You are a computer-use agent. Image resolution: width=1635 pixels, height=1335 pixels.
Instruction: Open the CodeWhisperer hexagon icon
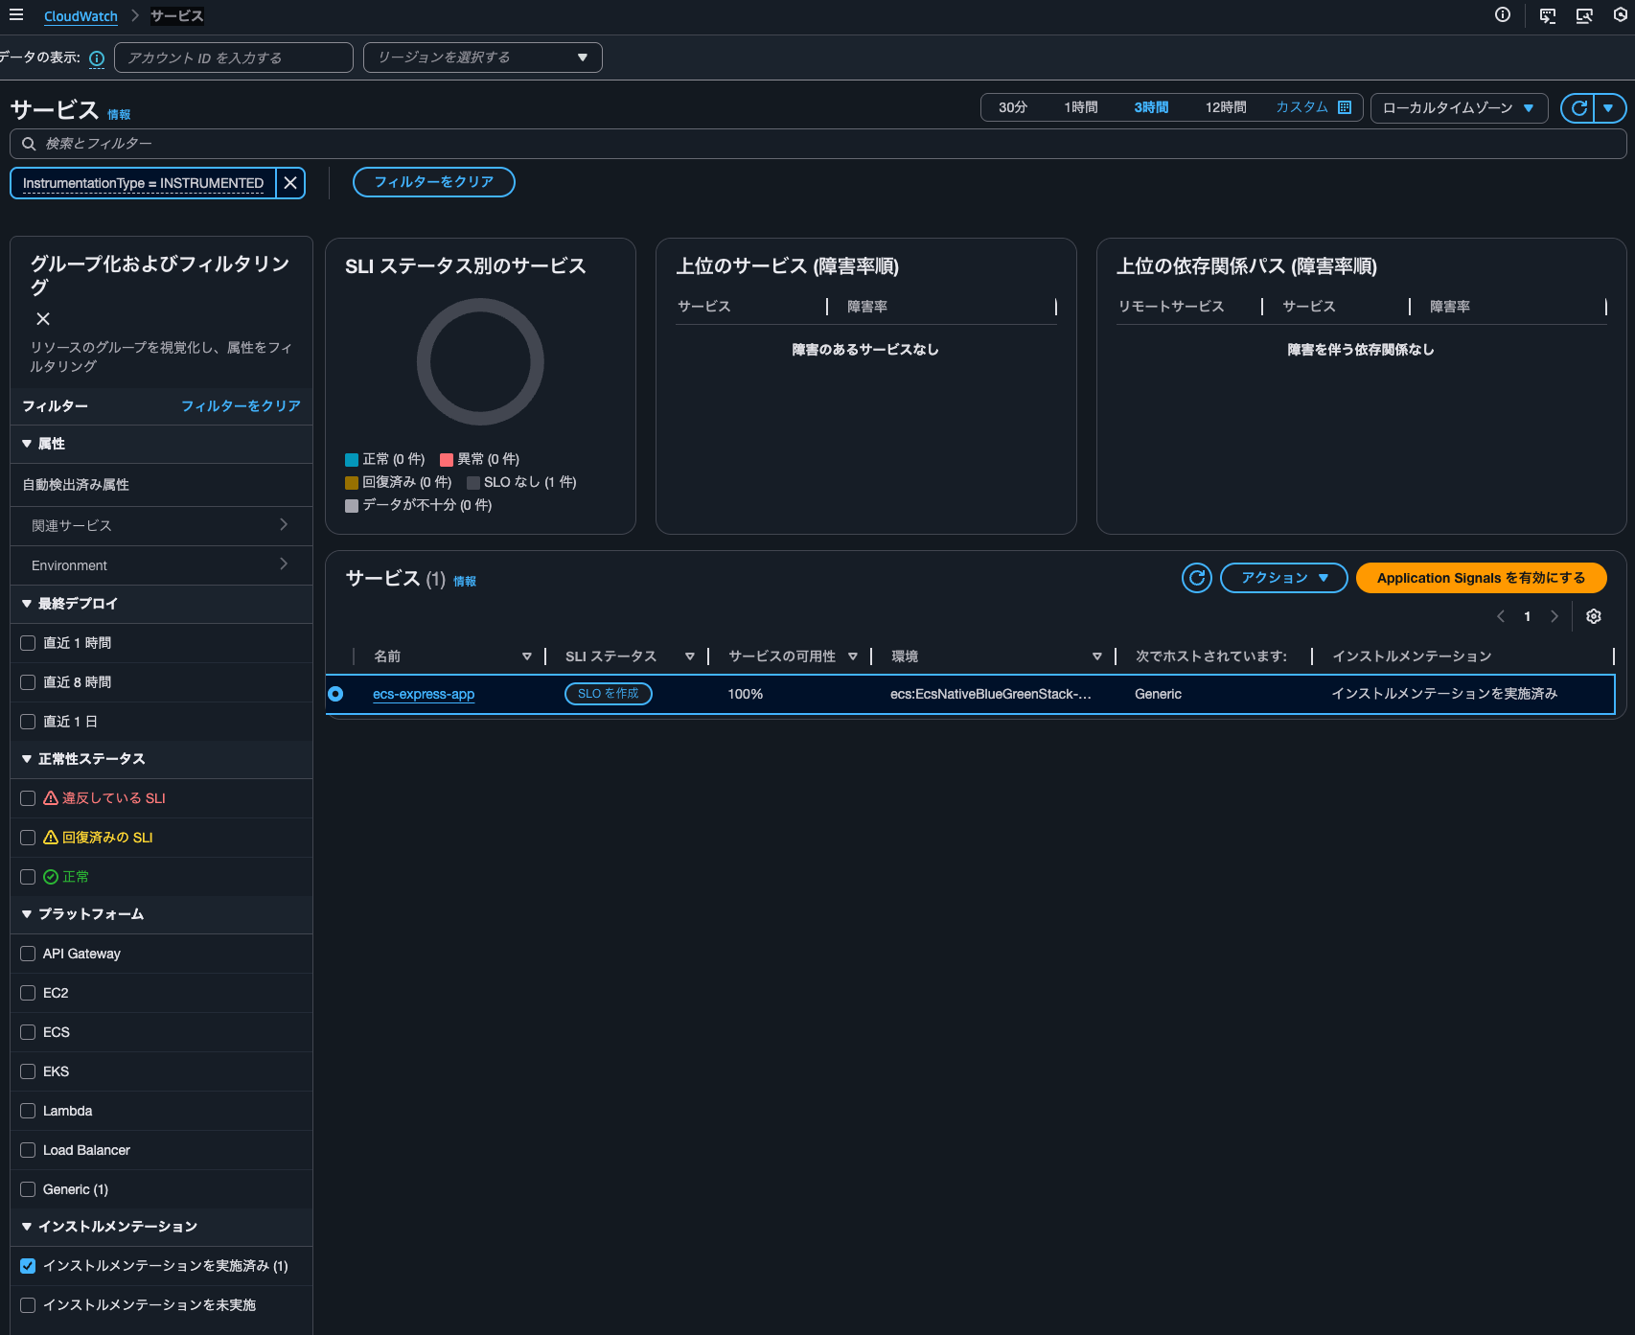pyautogui.click(x=1619, y=15)
